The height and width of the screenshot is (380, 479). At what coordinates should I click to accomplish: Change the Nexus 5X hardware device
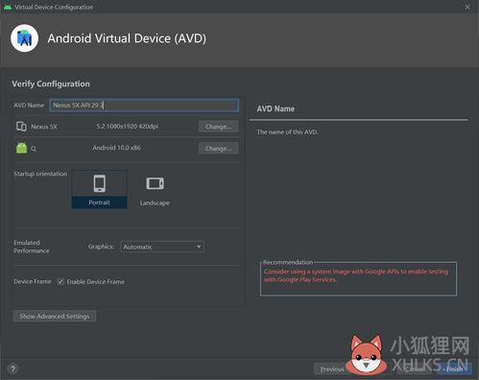pos(218,127)
